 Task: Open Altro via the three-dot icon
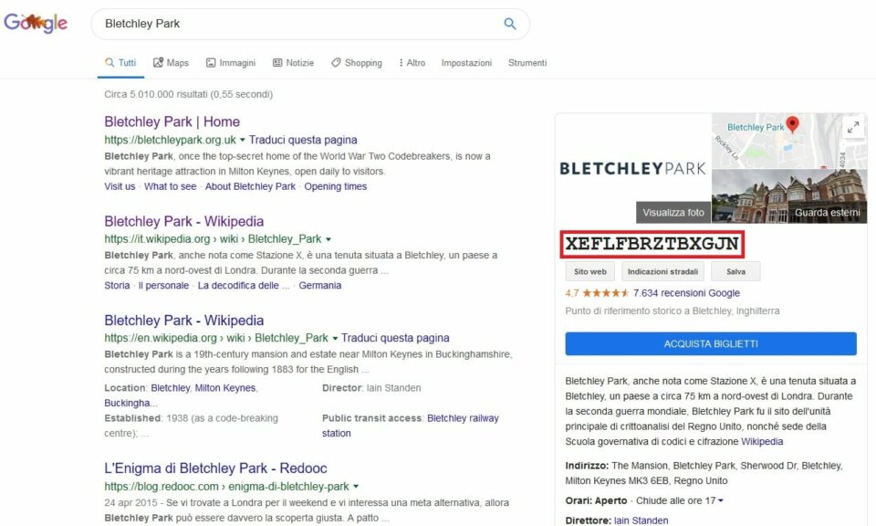coord(399,62)
